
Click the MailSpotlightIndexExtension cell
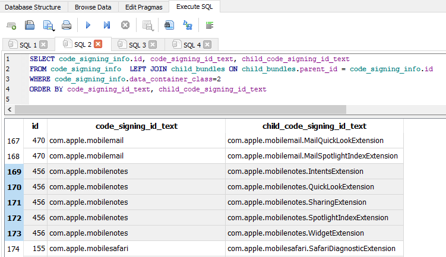click(x=314, y=156)
